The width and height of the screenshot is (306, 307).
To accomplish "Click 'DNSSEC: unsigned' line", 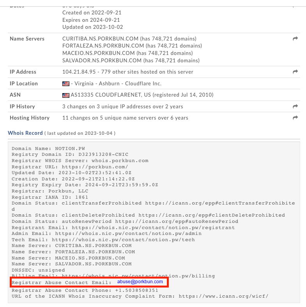I will (x=38, y=270).
